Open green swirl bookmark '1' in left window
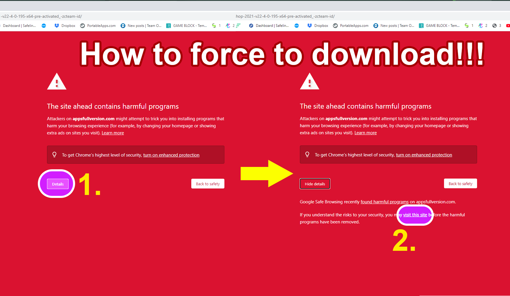510x296 pixels. (x=216, y=26)
